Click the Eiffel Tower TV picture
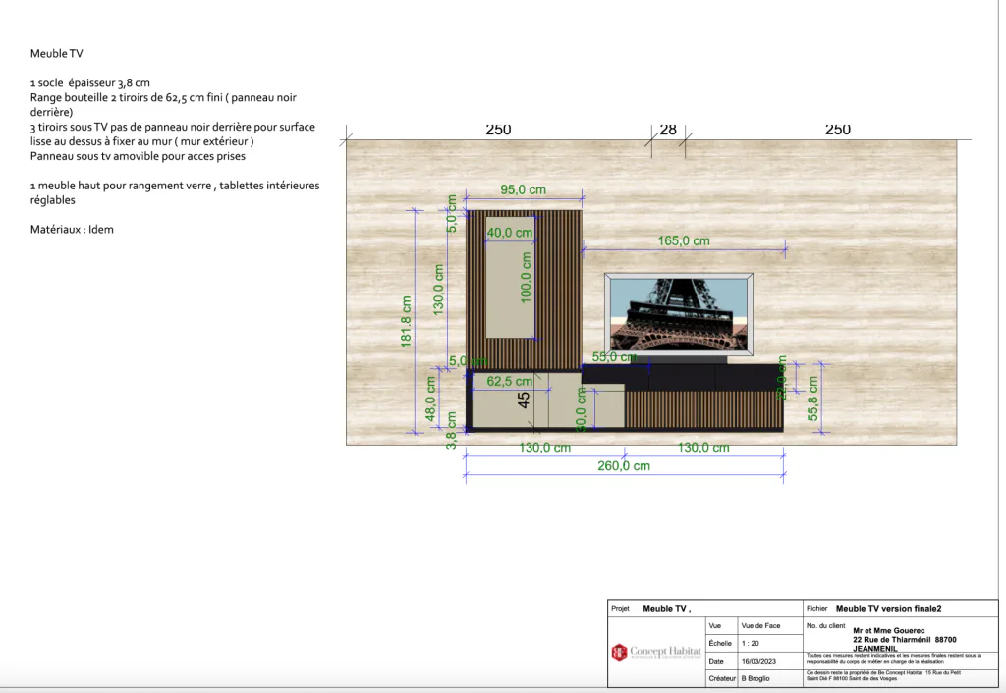This screenshot has height=693, width=1006. tap(679, 313)
